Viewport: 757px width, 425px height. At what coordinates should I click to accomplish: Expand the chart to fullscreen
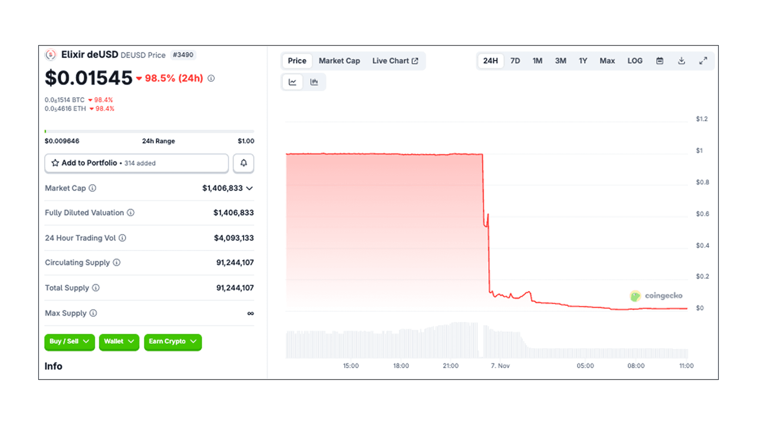point(703,60)
